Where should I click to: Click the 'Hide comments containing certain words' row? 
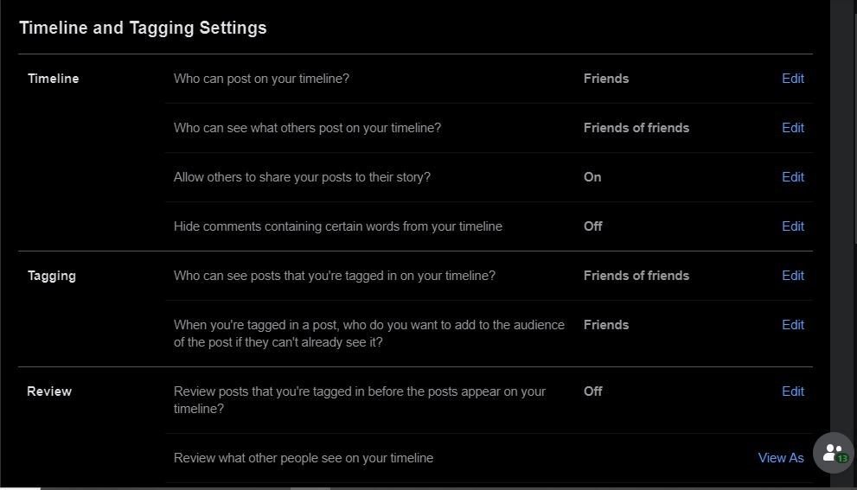pyautogui.click(x=337, y=226)
